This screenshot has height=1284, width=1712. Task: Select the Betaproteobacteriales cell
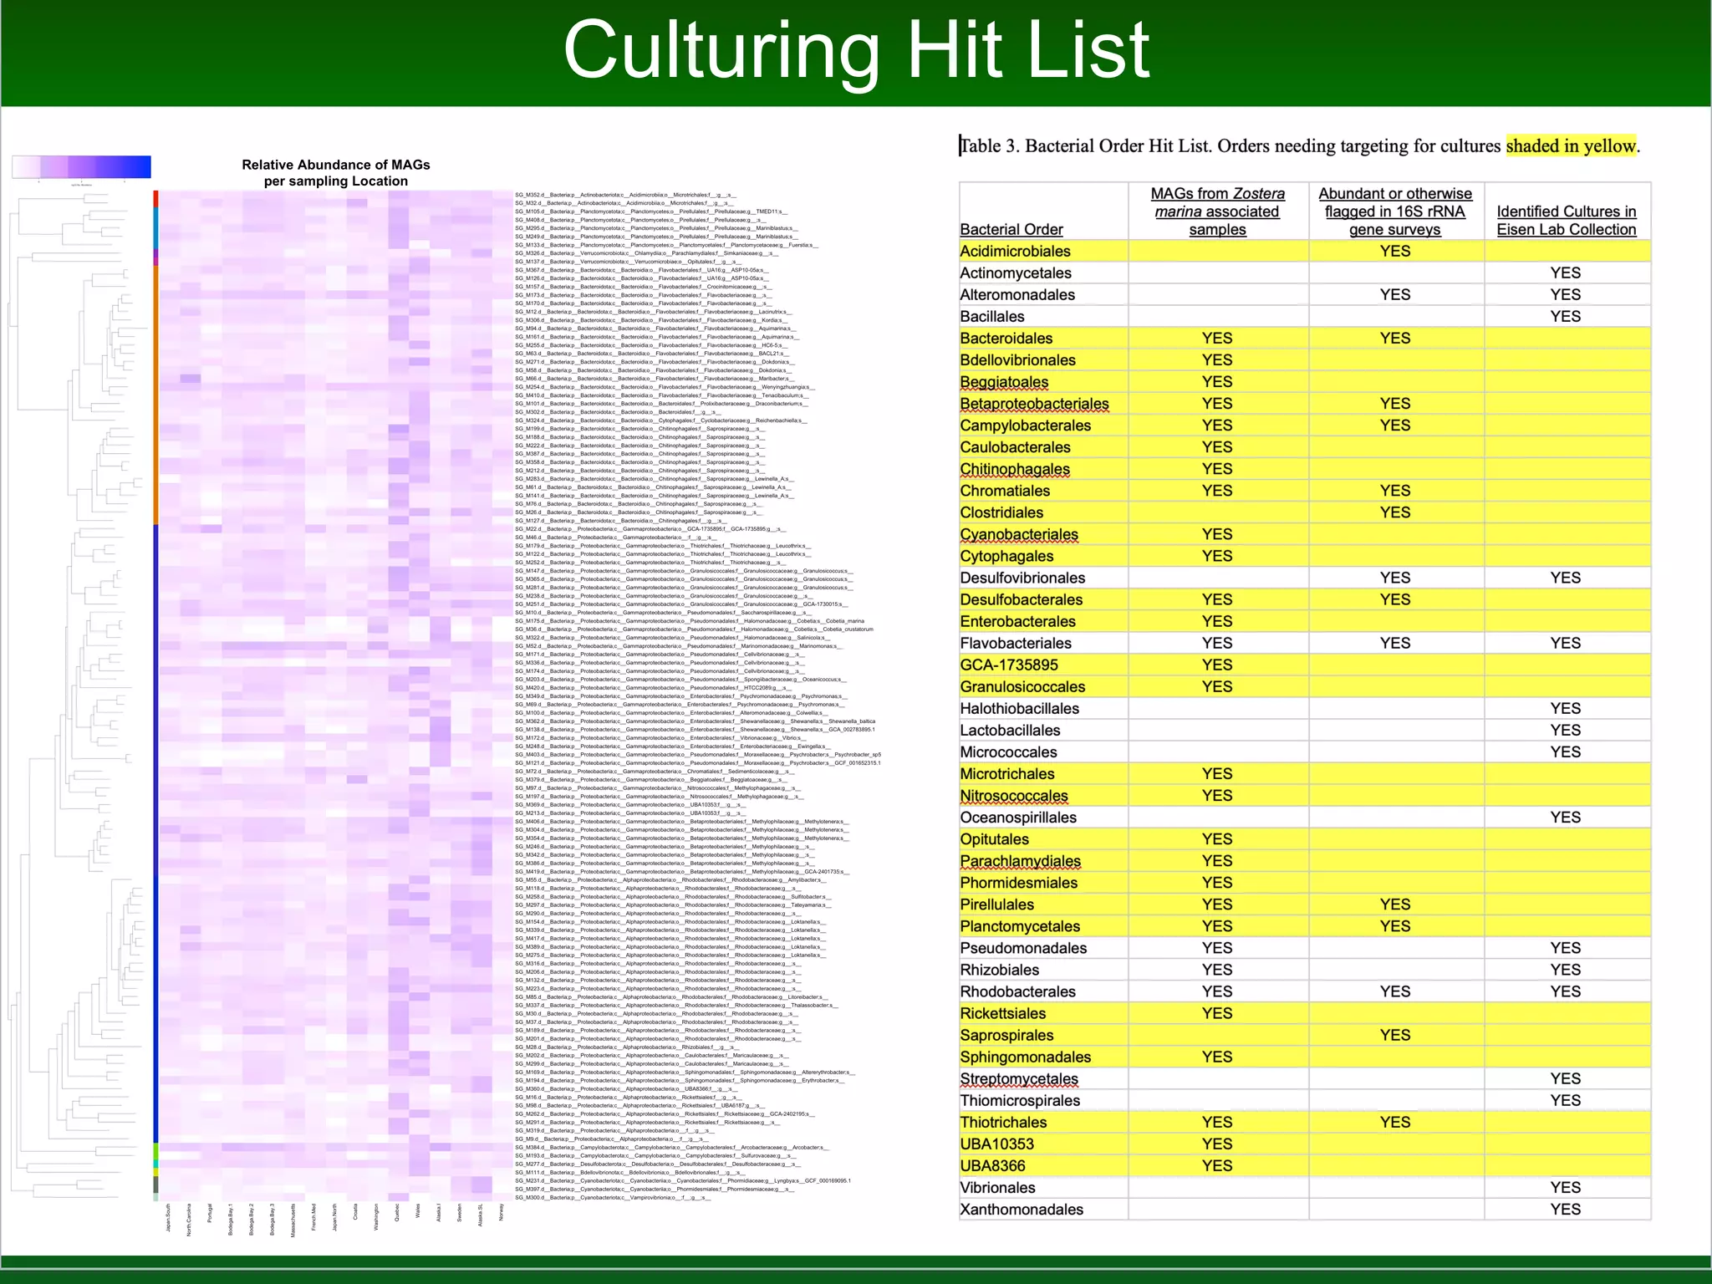pos(1034,404)
